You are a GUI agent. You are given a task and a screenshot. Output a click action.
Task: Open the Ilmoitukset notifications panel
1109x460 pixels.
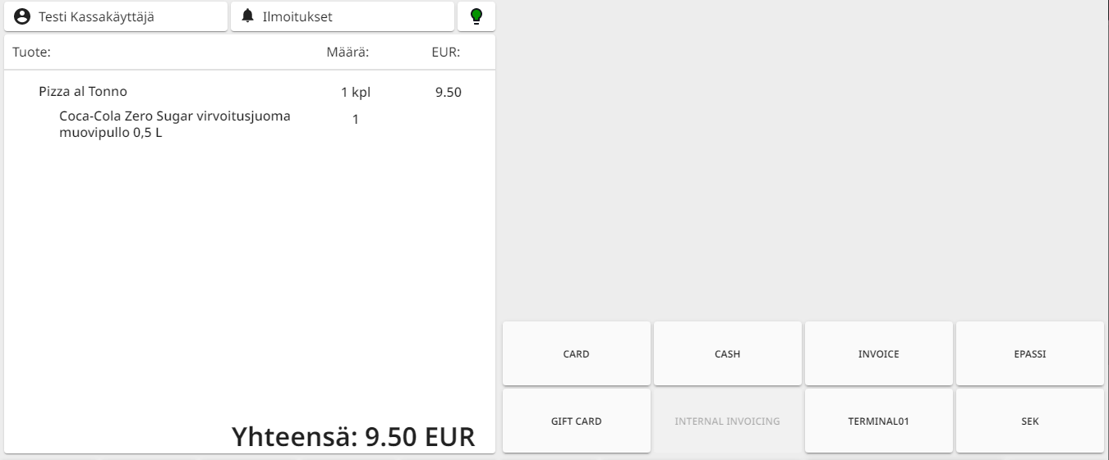343,16
